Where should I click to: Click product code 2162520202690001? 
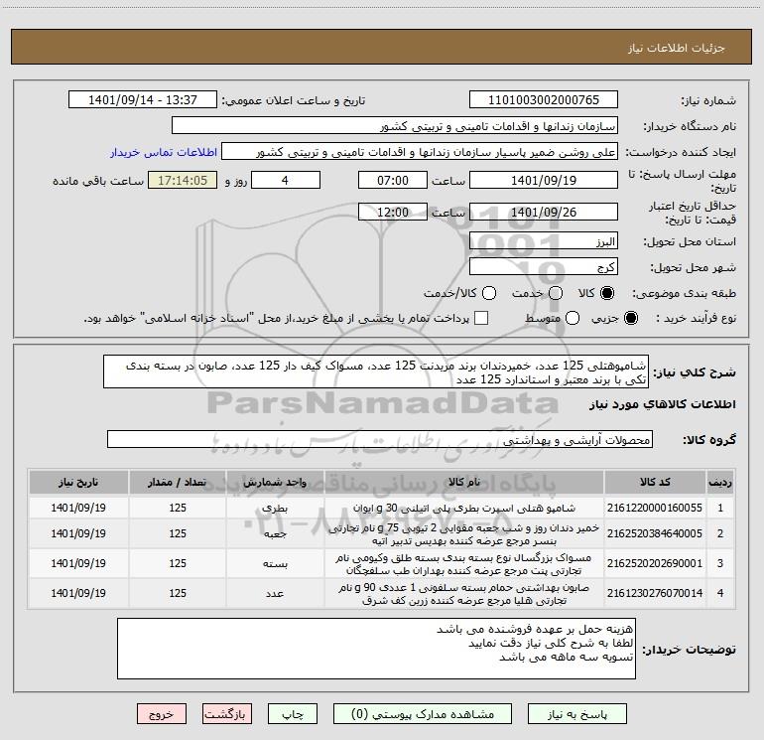[x=655, y=563]
